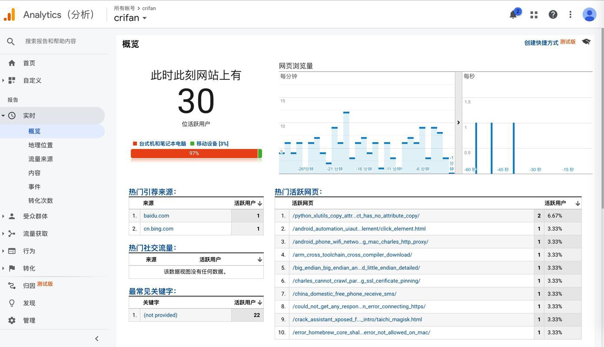Open the three-dot more options menu

[571, 14]
